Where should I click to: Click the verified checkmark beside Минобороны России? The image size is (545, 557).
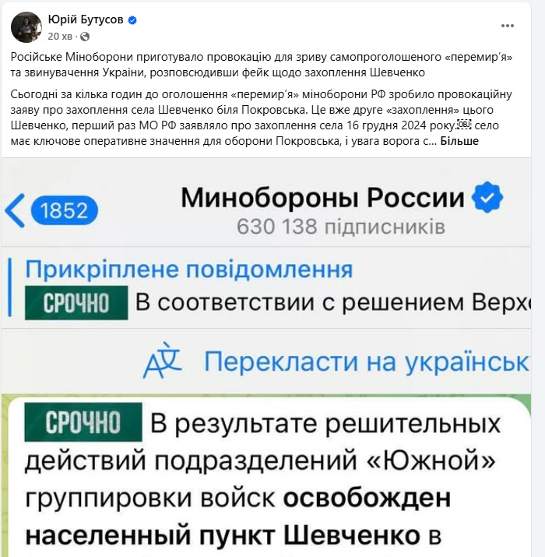click(x=488, y=198)
